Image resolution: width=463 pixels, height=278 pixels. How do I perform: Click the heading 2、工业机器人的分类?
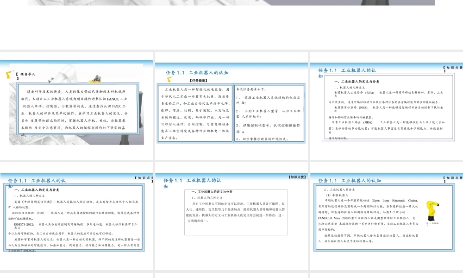(339, 190)
